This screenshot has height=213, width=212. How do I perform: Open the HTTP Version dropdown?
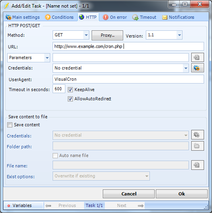point(179,35)
